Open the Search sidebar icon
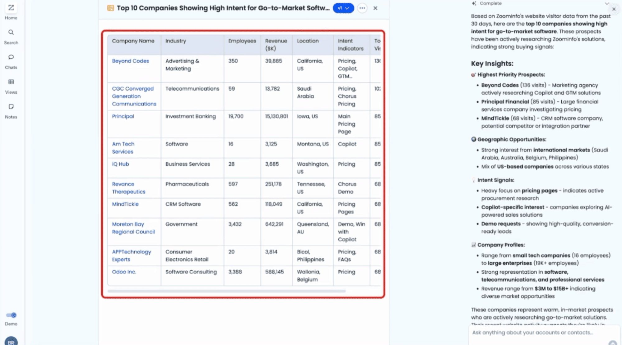The width and height of the screenshot is (622, 345). (11, 32)
